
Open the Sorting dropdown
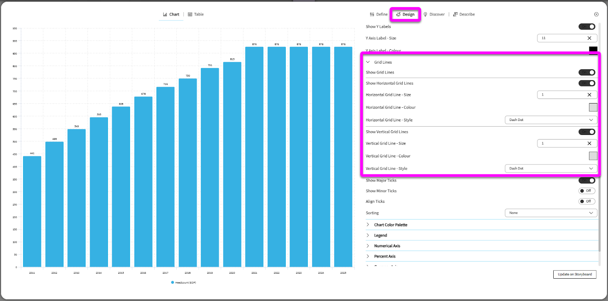tap(551, 213)
